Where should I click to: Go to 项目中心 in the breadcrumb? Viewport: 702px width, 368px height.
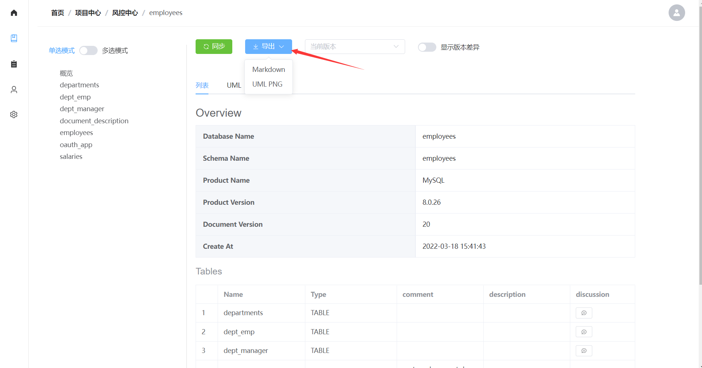click(x=88, y=13)
